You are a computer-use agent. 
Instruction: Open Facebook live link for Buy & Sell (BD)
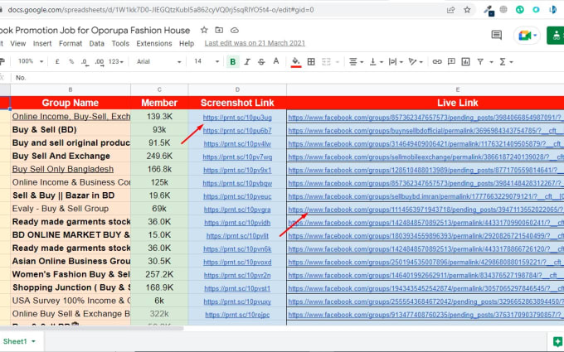(x=425, y=131)
